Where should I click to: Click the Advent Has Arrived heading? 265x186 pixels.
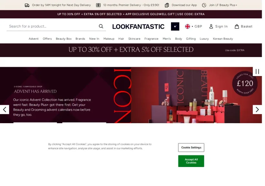point(35,92)
